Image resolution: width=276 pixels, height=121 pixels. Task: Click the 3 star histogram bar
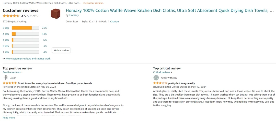(25, 40)
